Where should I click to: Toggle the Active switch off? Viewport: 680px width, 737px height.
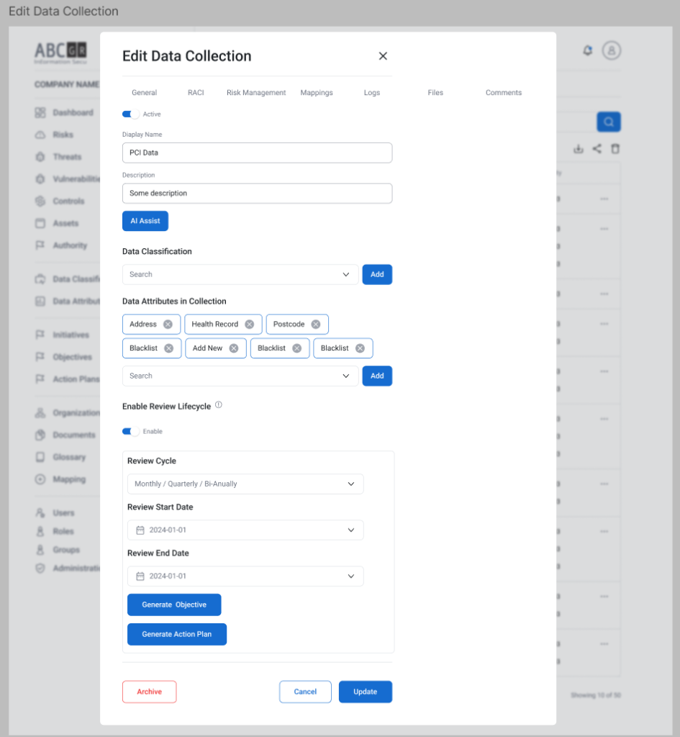[x=130, y=114]
